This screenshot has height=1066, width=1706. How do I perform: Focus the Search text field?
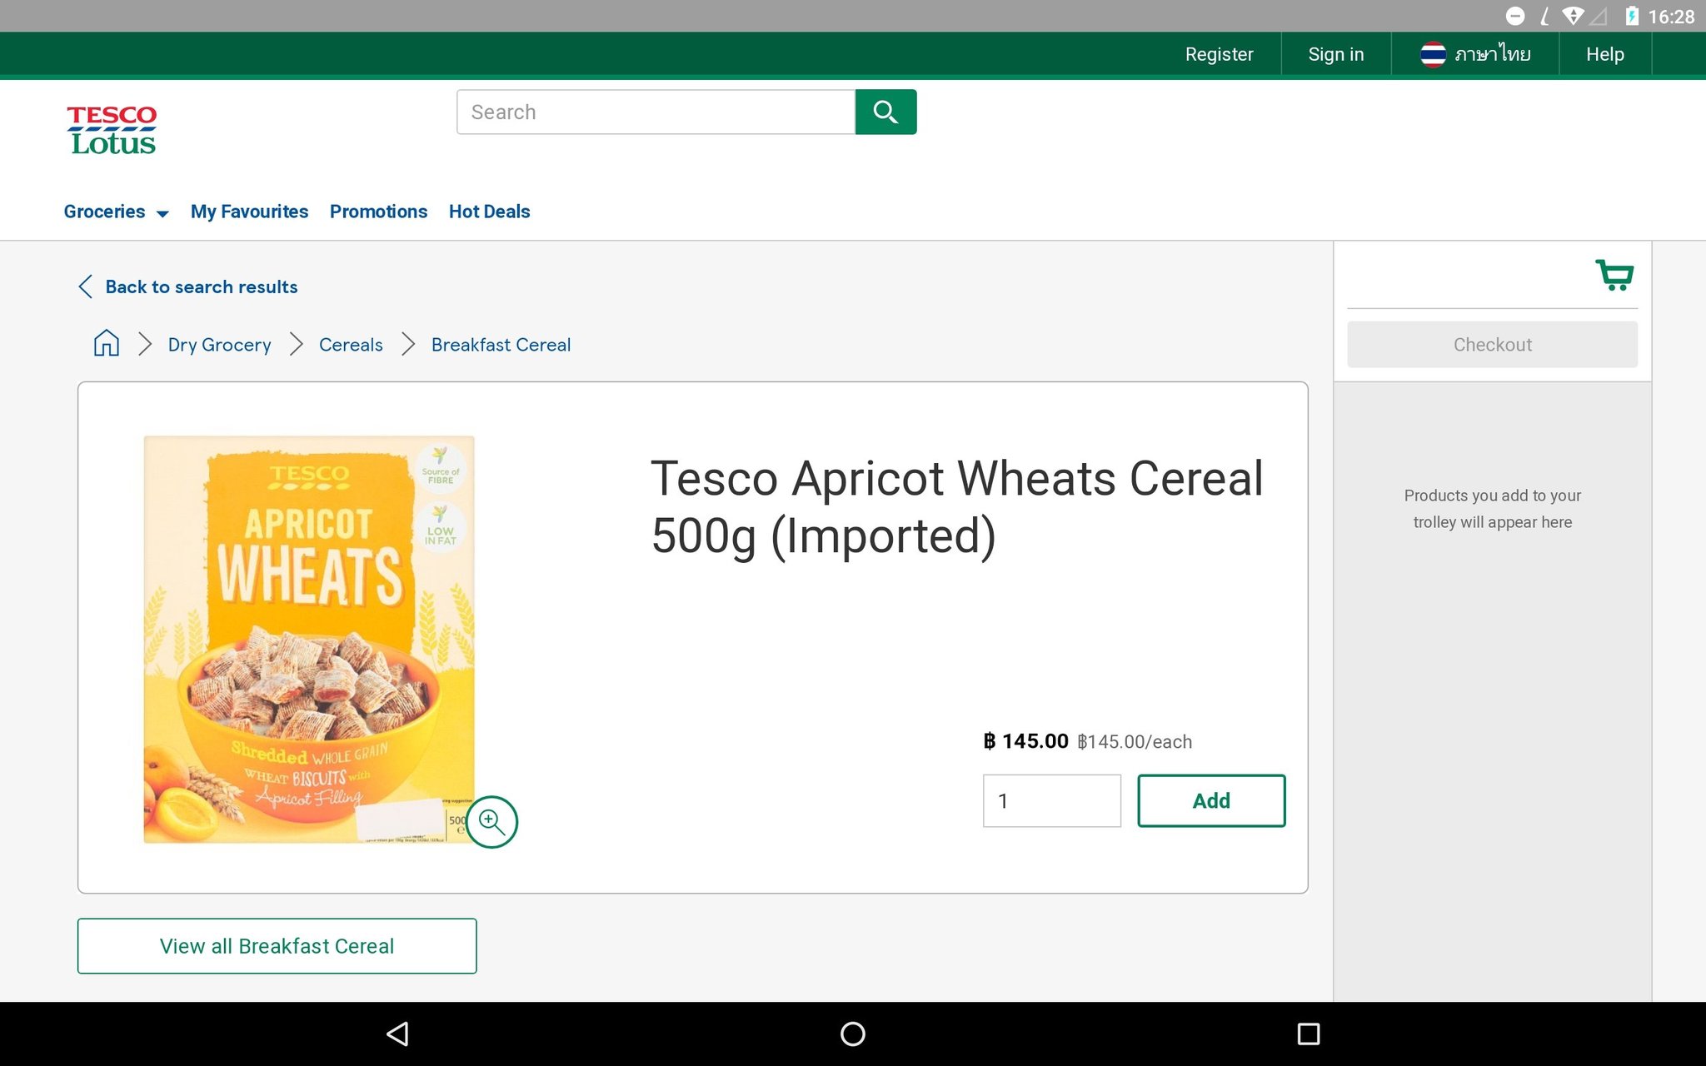(x=656, y=112)
